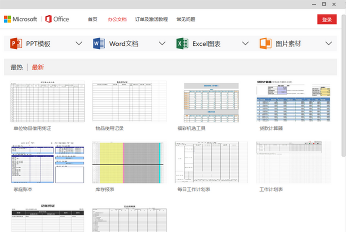Open the 常见问题 page
Screen dimensions: 346x232
pyautogui.click(x=186, y=19)
